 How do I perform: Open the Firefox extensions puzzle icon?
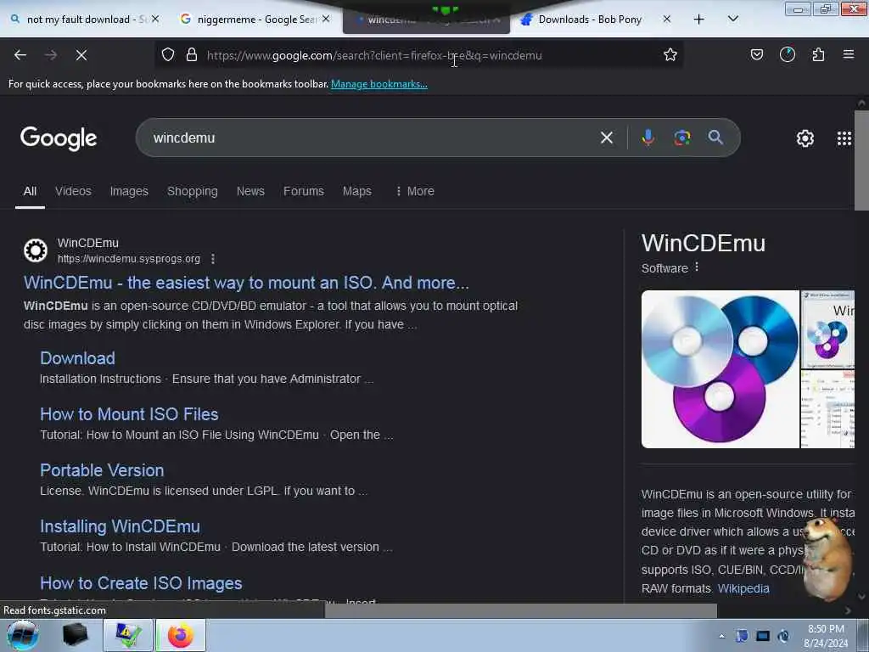[x=818, y=54]
